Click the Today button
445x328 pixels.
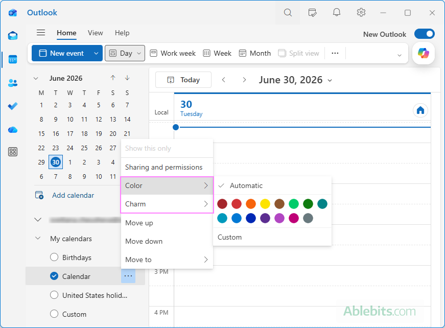[183, 80]
